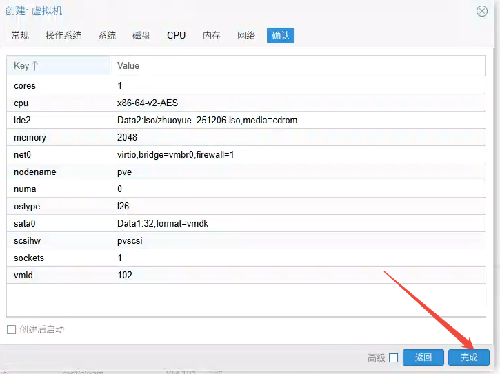Enable 创建后启动 checkbox
This screenshot has width=500, height=374.
pos(12,330)
